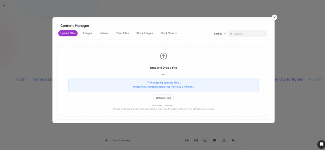
Task: Click the document layout icon in message bar
Action: (x=205, y=140)
